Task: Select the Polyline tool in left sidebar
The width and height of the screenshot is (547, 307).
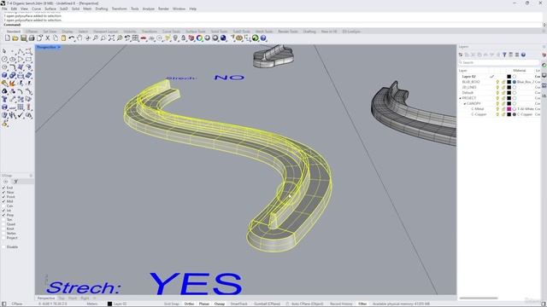Action: 21,51
